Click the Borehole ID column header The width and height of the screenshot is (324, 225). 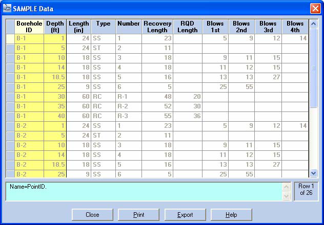(x=29, y=27)
